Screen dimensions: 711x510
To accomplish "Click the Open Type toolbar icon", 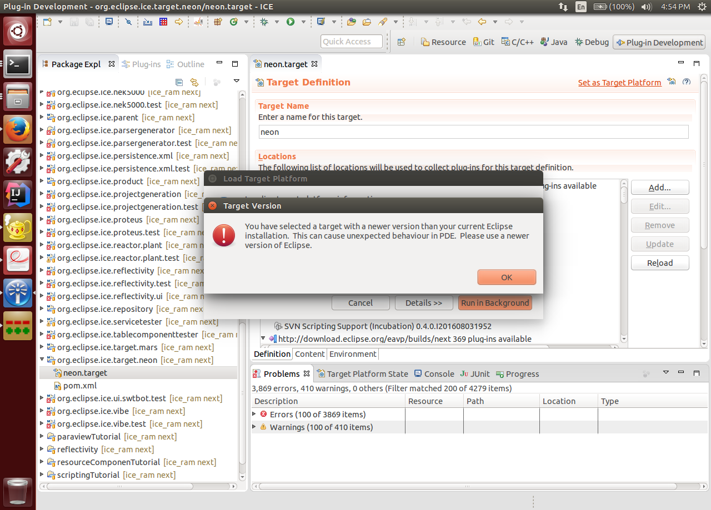I will pos(351,22).
